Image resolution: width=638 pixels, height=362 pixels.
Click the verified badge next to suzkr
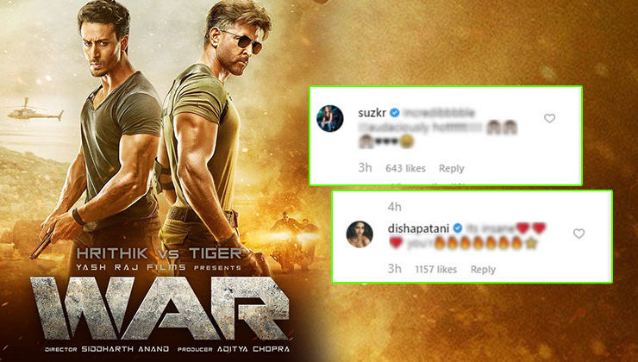[394, 113]
